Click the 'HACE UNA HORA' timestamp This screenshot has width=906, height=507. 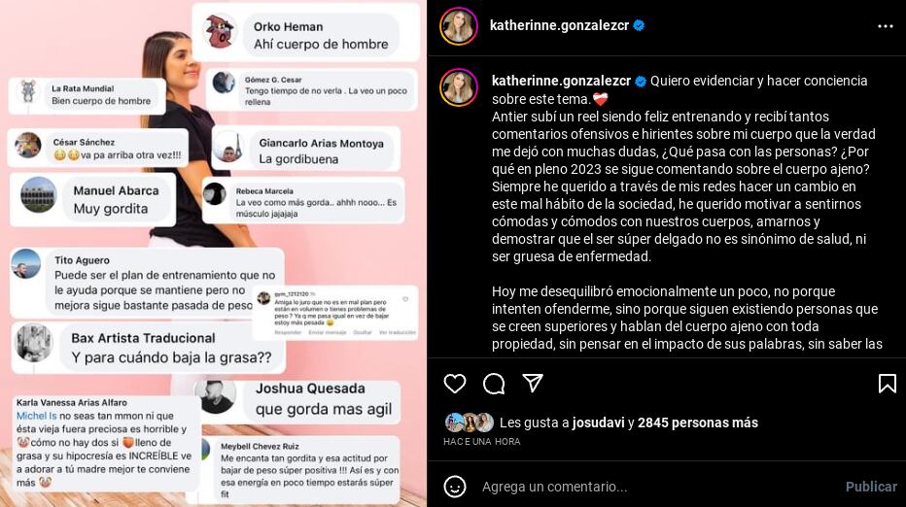[x=482, y=442]
